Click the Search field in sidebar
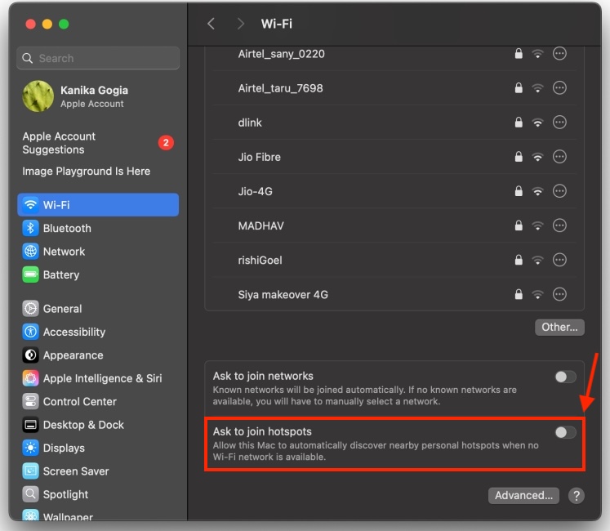Screen dimensions: 610x531 pyautogui.click(x=98, y=58)
